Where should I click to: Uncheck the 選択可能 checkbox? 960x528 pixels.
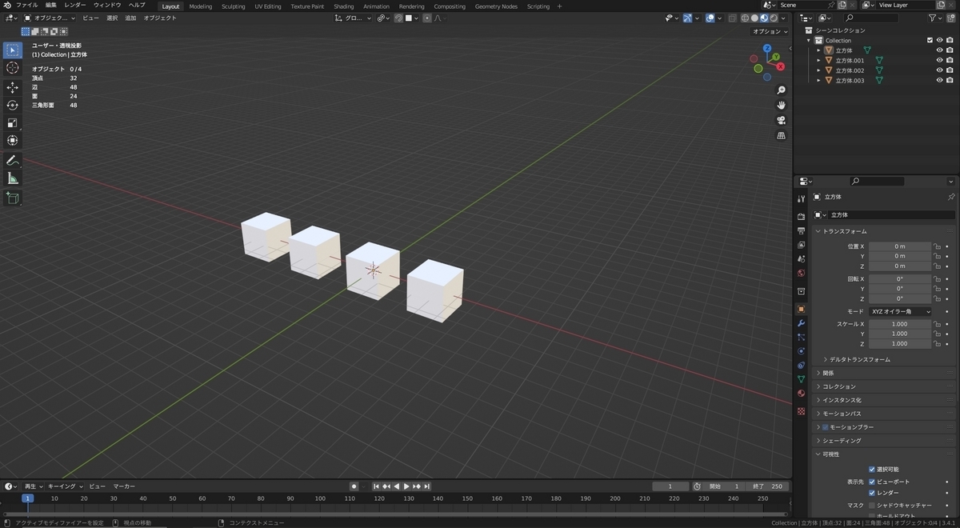[x=872, y=469]
